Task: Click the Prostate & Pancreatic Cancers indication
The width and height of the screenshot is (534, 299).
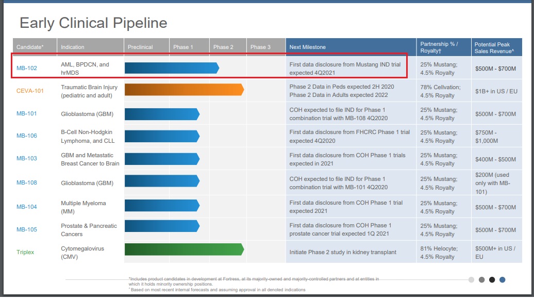Action: 89,230
